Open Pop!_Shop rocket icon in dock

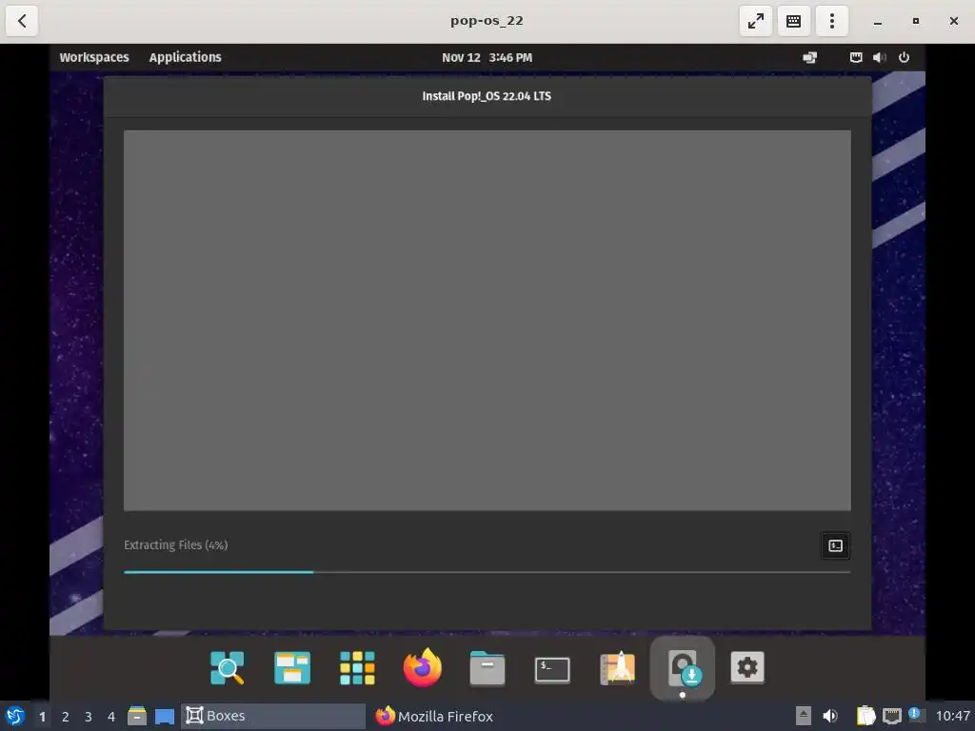(617, 668)
